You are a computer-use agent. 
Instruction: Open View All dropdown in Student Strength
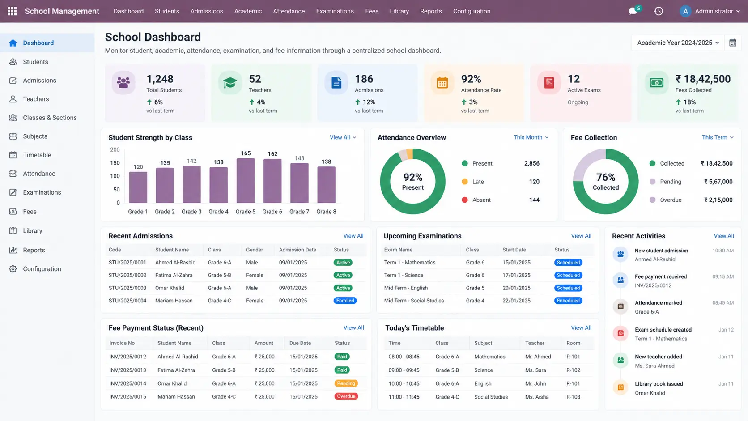click(x=343, y=137)
